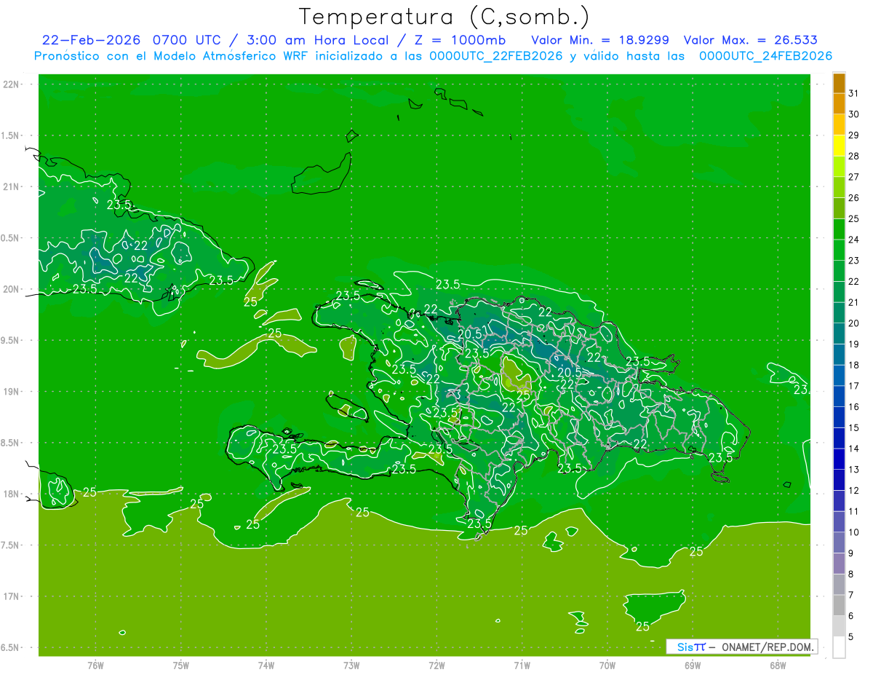Click legend value 30 on the color scale
Viewport: 873px width, 675px height.
pos(854,114)
